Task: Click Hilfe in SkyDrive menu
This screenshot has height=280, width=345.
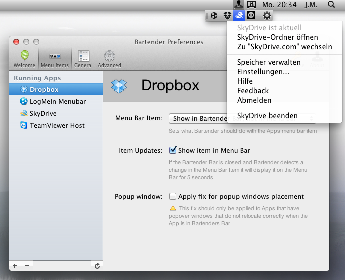Action: point(284,81)
